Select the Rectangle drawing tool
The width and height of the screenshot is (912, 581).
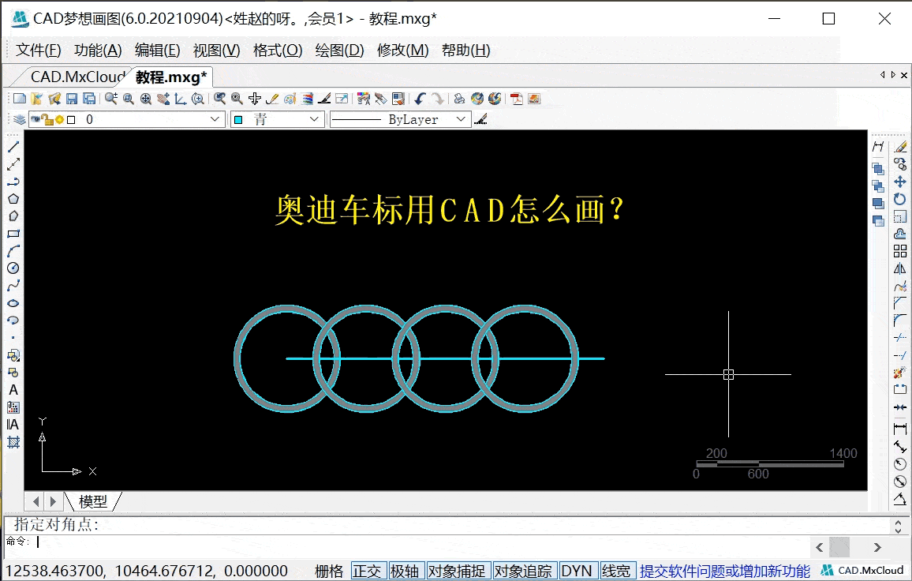pyautogui.click(x=13, y=234)
